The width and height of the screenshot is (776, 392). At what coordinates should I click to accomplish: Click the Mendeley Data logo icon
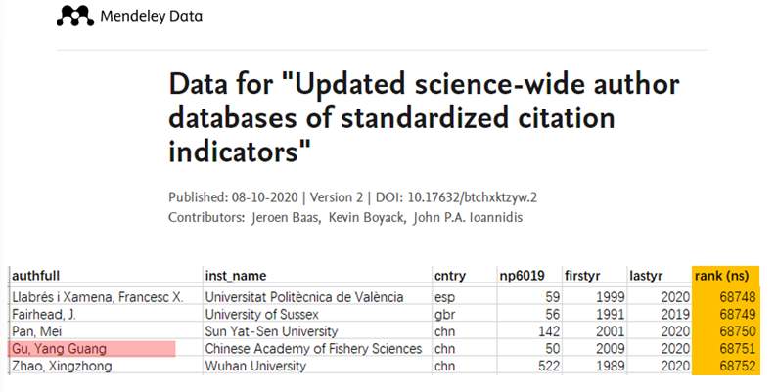coord(75,16)
